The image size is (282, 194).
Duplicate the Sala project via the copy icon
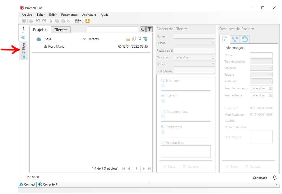(x=134, y=39)
